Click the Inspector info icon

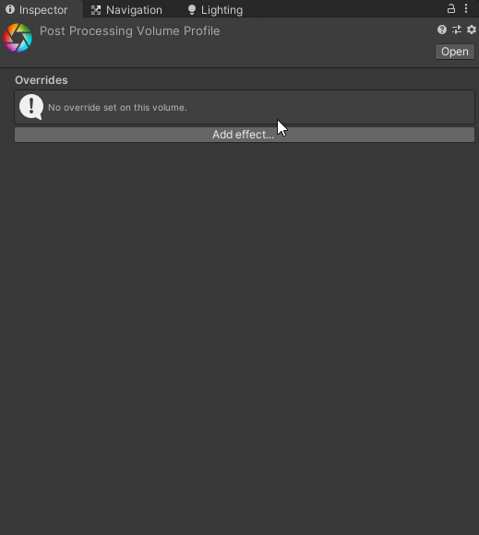(x=10, y=9)
